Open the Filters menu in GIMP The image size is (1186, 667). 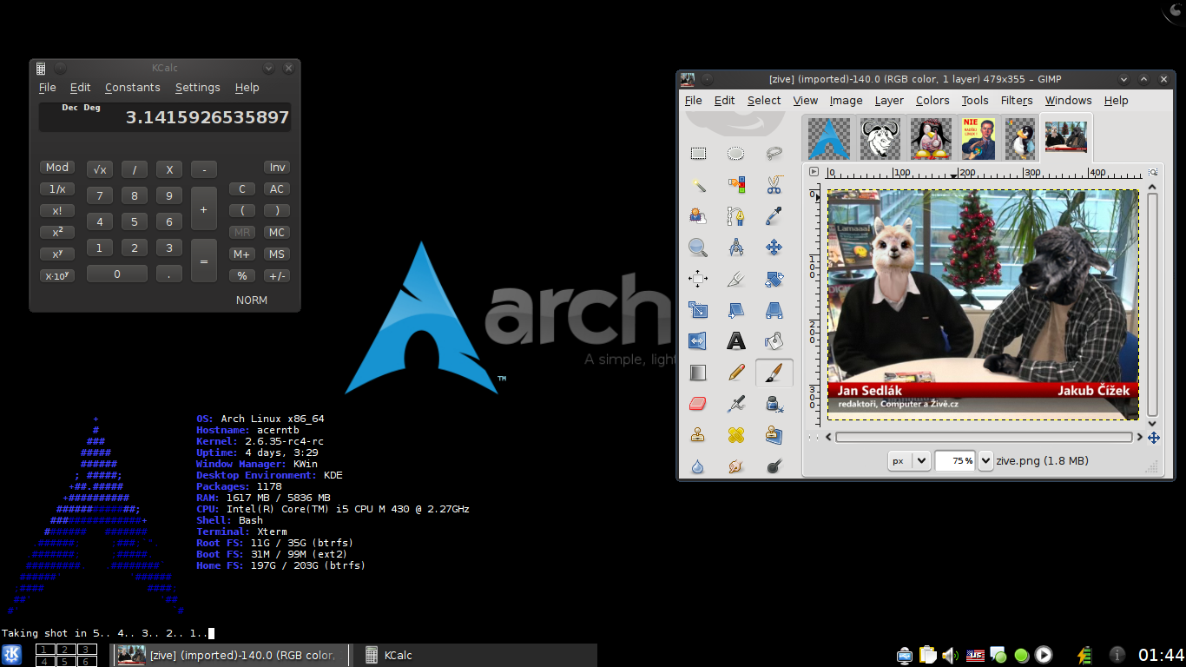pyautogui.click(x=1017, y=101)
